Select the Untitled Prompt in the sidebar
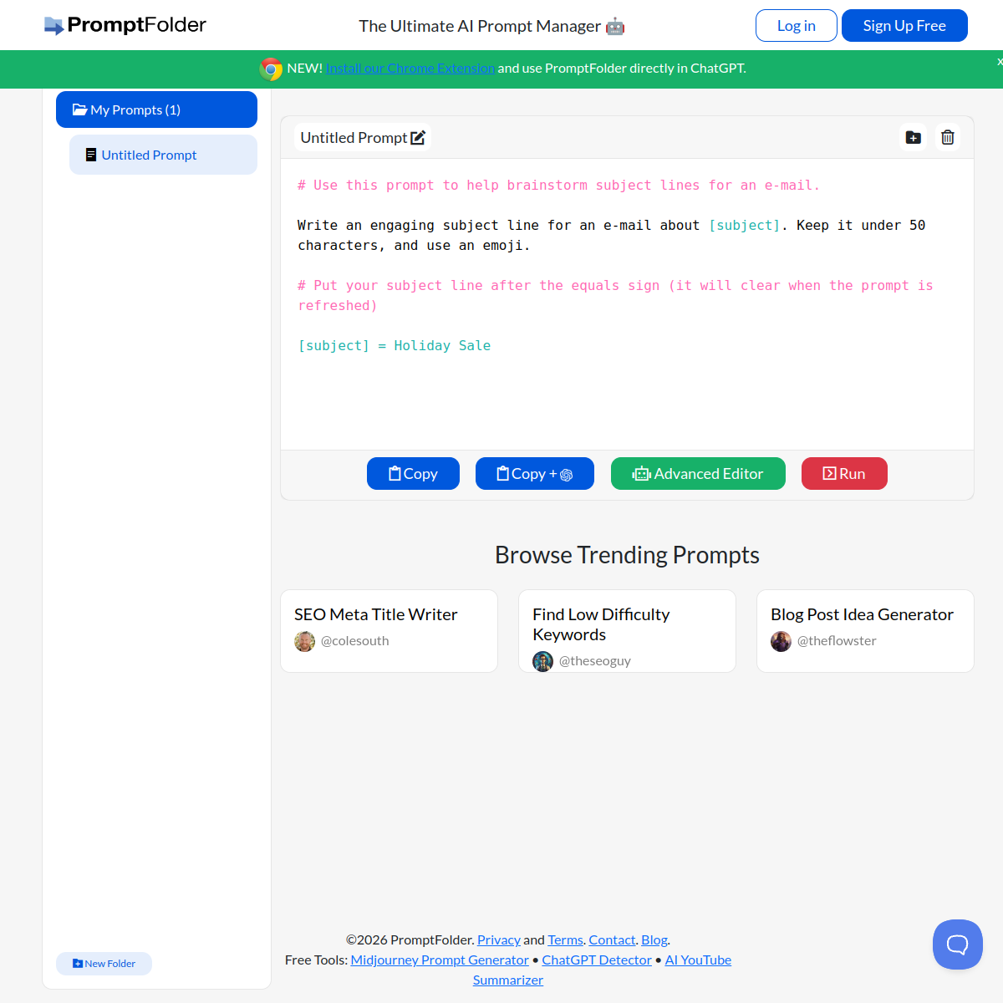This screenshot has height=1003, width=1003. (150, 155)
